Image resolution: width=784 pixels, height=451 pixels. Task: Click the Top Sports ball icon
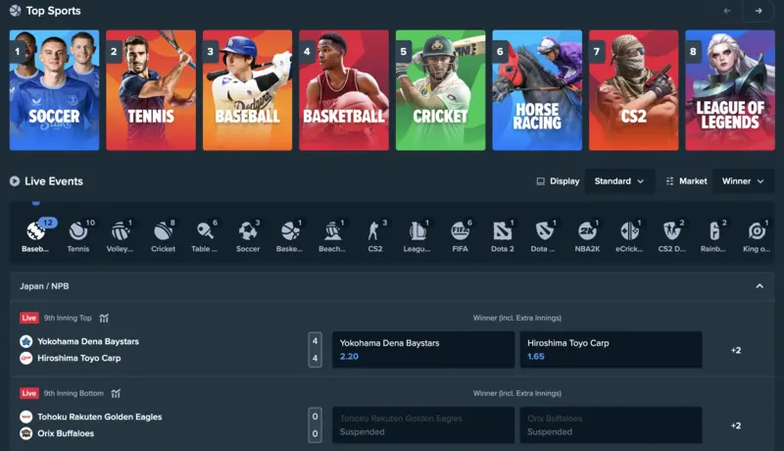pyautogui.click(x=16, y=11)
